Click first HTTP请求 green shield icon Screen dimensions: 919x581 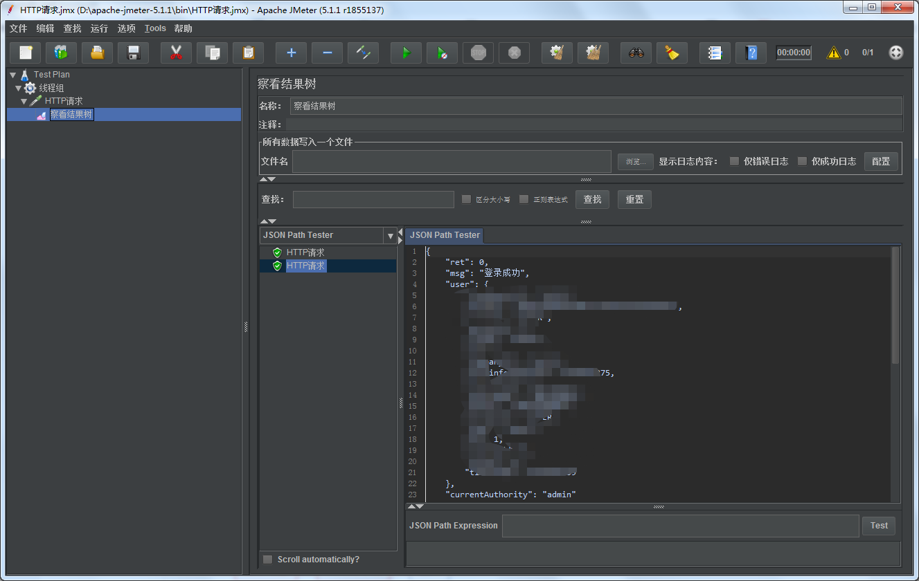pyautogui.click(x=278, y=252)
